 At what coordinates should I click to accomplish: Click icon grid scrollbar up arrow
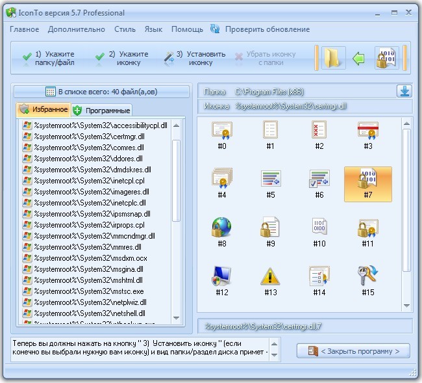tap(406, 124)
